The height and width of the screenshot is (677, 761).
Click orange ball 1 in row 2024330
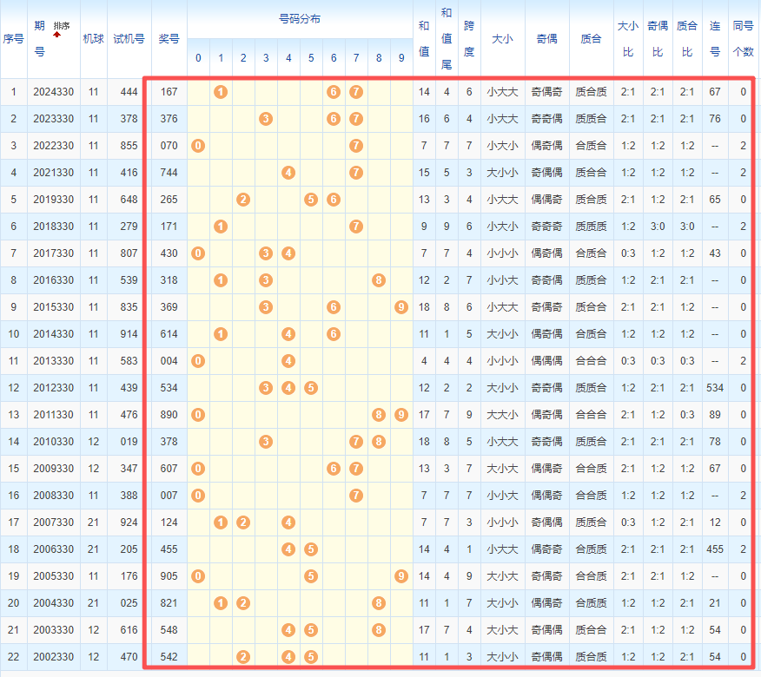(x=221, y=92)
